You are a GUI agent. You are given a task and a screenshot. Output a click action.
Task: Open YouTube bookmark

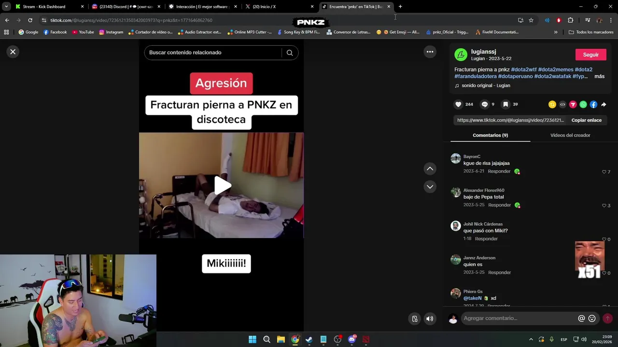click(x=83, y=32)
